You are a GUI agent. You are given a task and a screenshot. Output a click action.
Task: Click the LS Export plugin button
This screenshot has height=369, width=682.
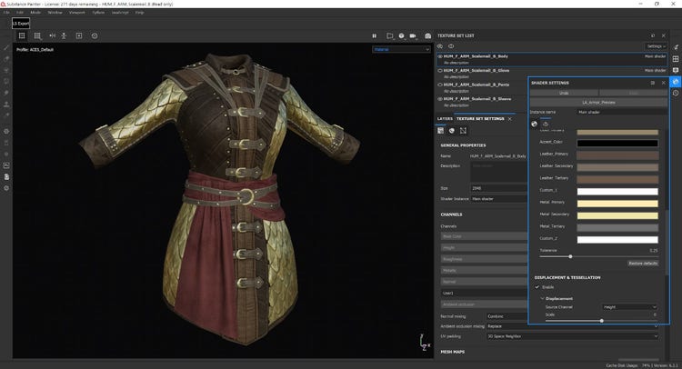(22, 22)
